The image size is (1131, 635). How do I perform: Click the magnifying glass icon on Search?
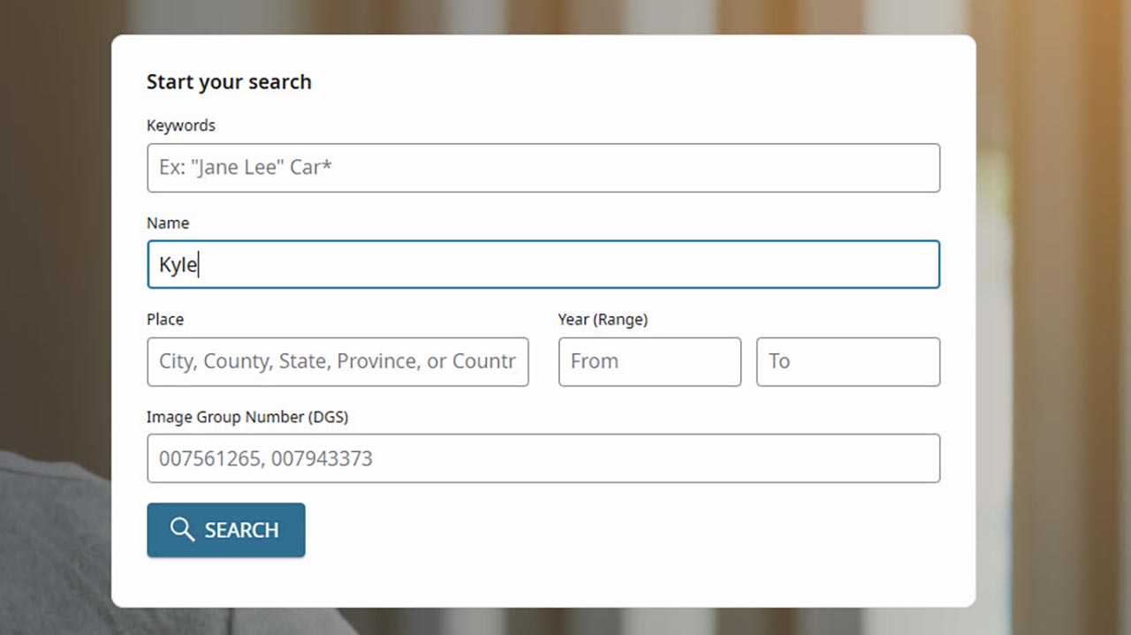pyautogui.click(x=182, y=530)
